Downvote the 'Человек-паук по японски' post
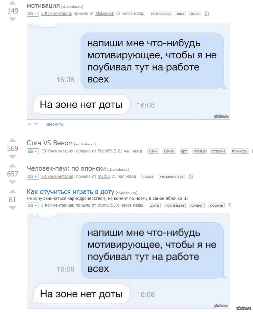 [13, 182]
